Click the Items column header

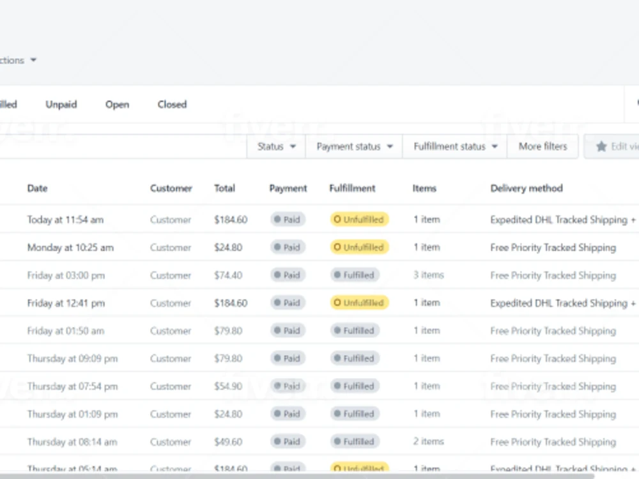(424, 188)
